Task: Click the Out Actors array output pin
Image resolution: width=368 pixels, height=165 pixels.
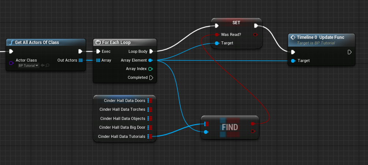Action: (x=81, y=60)
